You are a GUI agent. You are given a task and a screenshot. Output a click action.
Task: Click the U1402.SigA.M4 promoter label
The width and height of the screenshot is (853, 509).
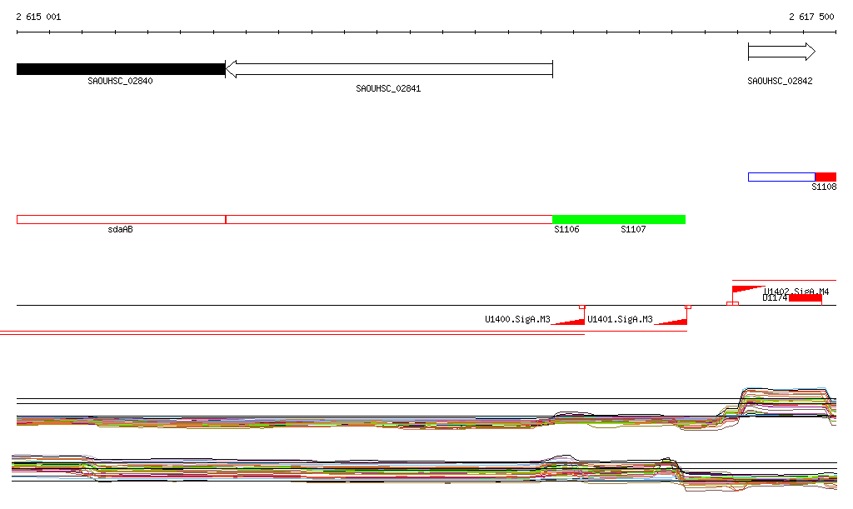[796, 292]
